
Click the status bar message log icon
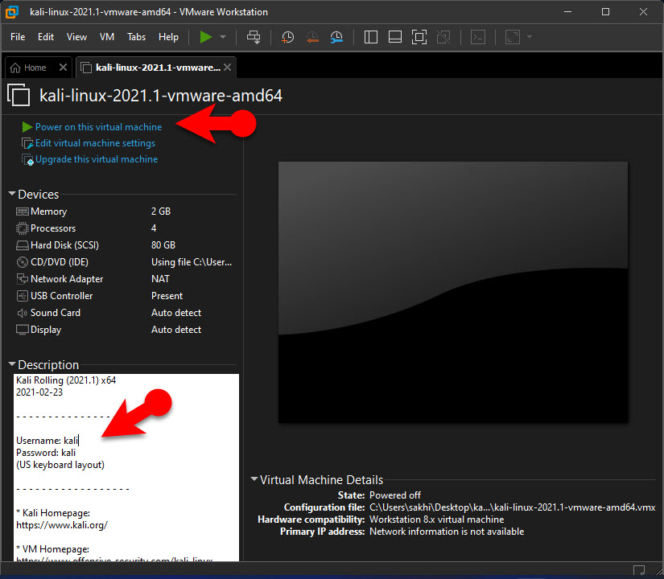pyautogui.click(x=638, y=569)
